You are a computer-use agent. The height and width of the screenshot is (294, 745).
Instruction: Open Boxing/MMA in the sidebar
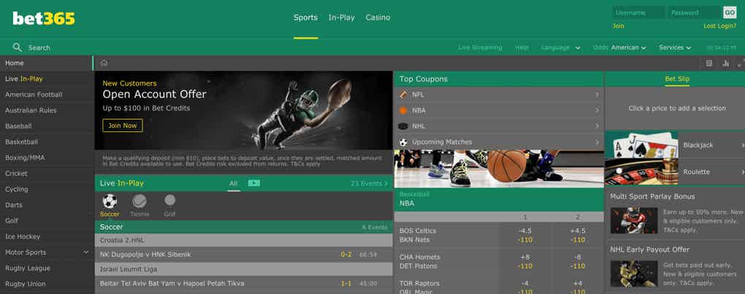pos(47,158)
